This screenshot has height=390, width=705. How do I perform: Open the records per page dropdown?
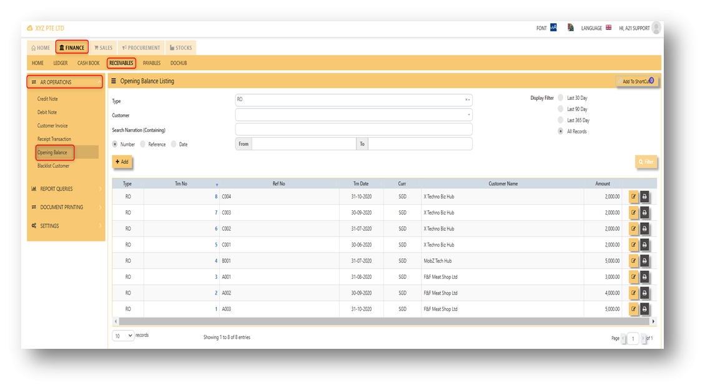coord(123,336)
